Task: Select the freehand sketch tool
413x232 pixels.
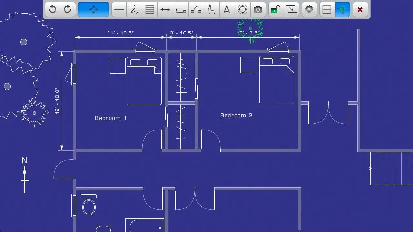Action: (x=134, y=9)
